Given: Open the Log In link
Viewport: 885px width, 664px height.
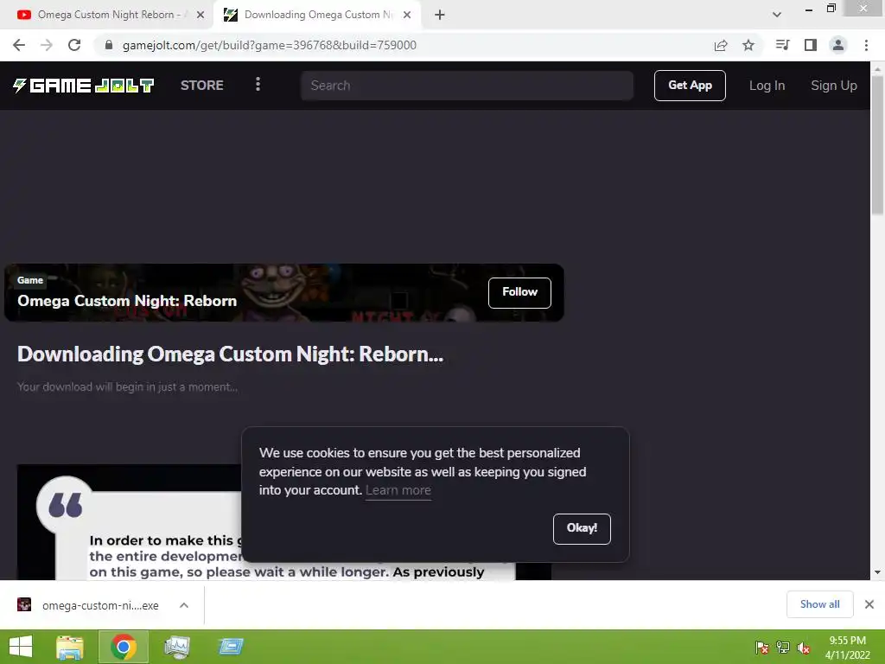Looking at the screenshot, I should (x=767, y=86).
